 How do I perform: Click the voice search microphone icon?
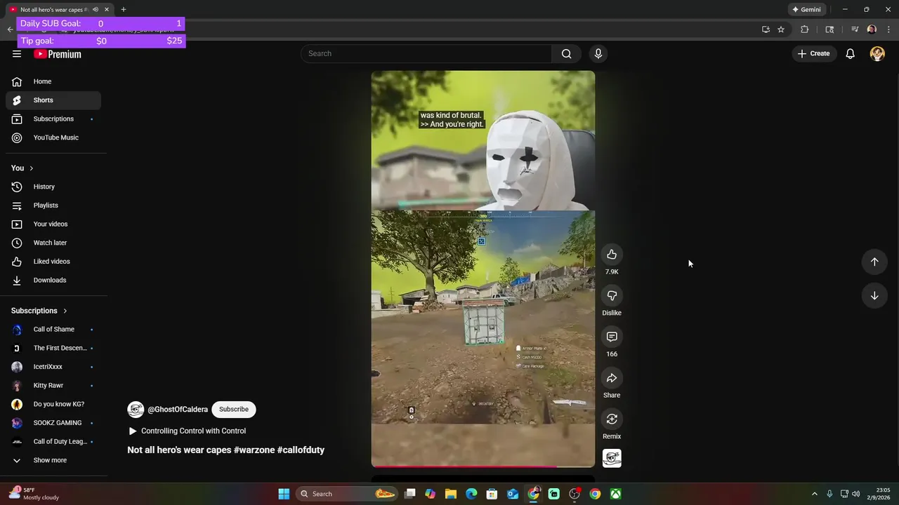click(598, 53)
